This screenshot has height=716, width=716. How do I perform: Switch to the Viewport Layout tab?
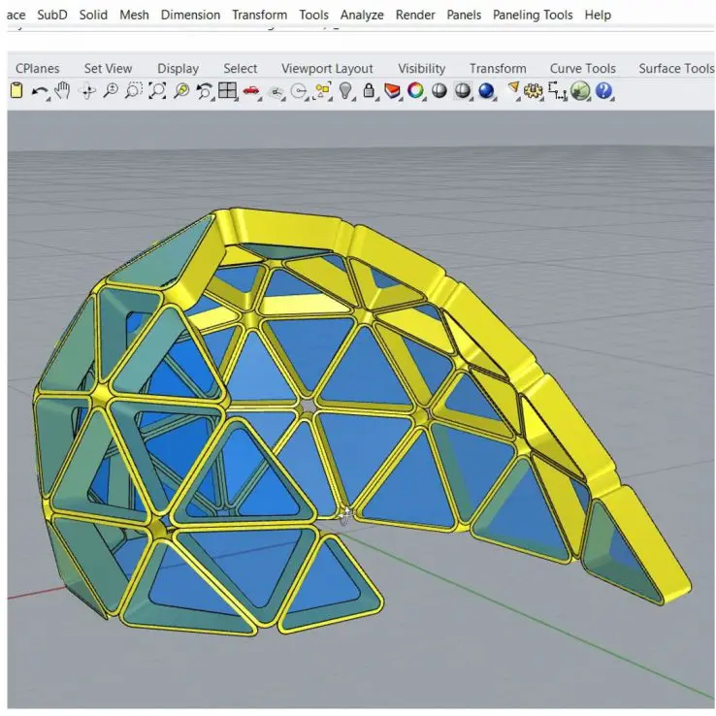coord(327,68)
